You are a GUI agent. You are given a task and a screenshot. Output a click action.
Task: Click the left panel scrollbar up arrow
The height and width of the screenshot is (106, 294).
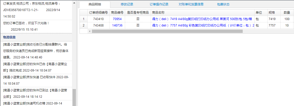pyautogui.click(x=74, y=3)
